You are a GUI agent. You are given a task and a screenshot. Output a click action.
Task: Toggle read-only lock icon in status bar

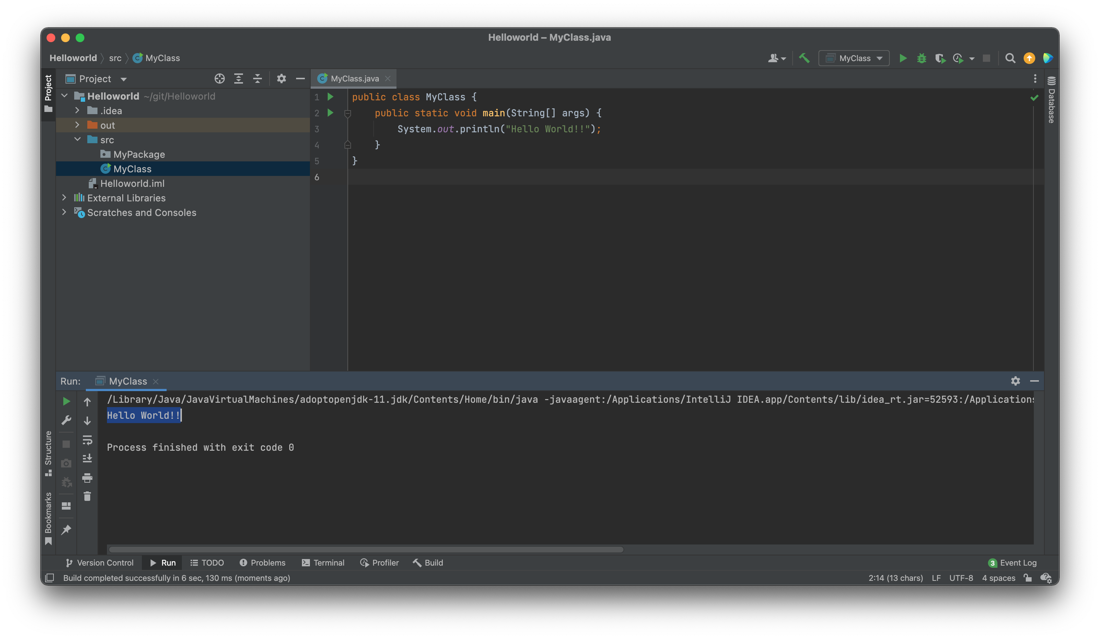(x=1028, y=578)
